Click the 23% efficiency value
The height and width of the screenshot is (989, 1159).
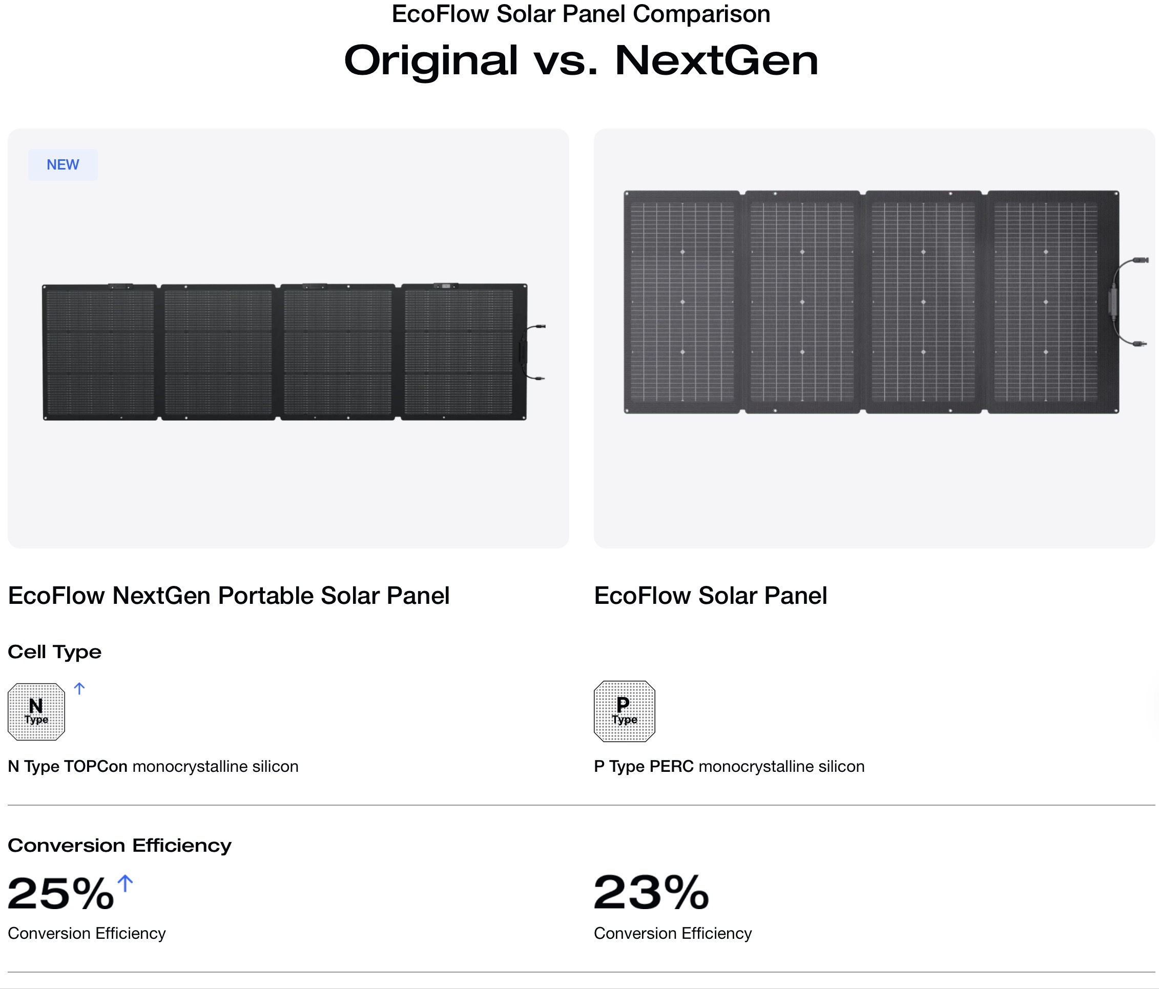[651, 893]
